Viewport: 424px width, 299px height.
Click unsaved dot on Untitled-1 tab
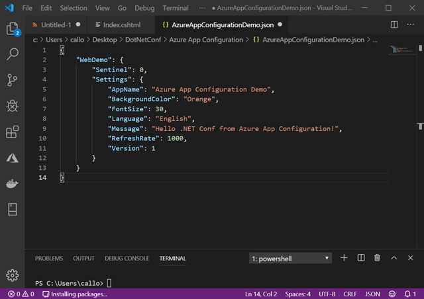(x=78, y=24)
